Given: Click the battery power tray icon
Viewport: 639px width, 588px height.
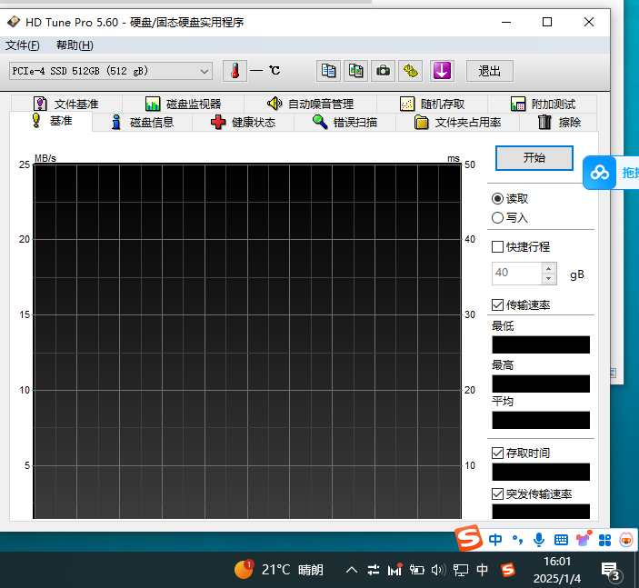Looking at the screenshot, I should 416,570.
